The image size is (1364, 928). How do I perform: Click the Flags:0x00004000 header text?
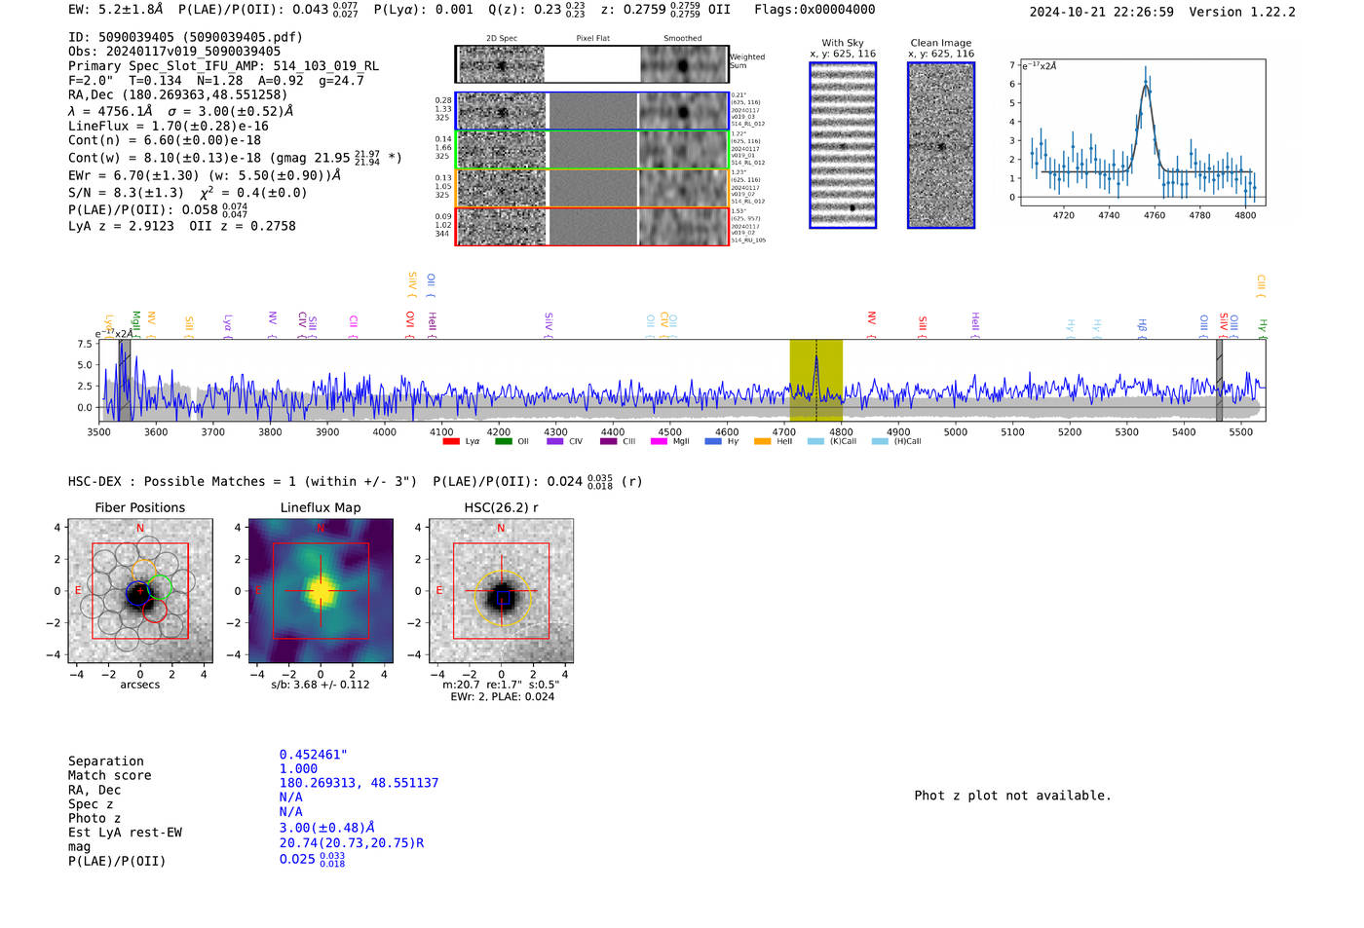click(x=815, y=10)
